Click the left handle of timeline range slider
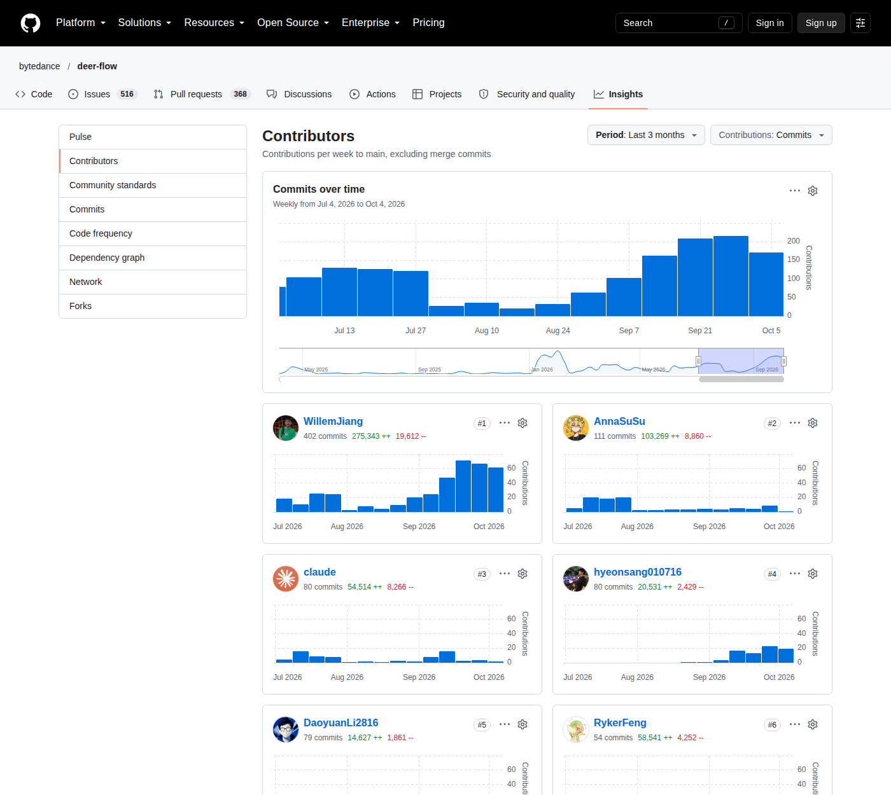 pos(698,361)
